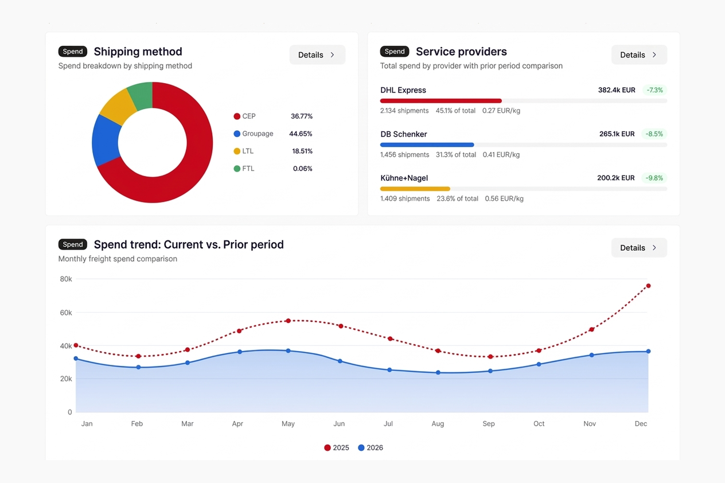Click the yellow Kühne+Nagel spend bar

pos(415,189)
